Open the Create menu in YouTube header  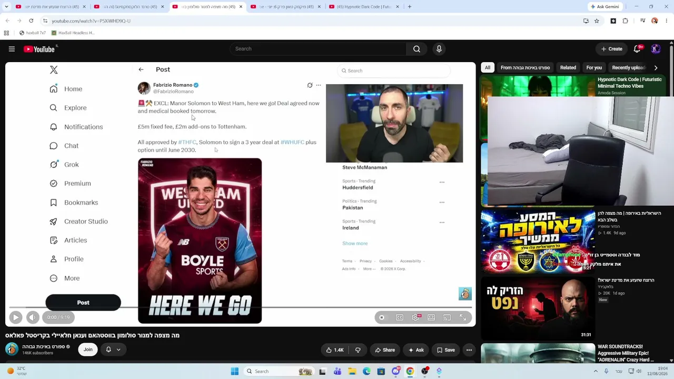[612, 49]
